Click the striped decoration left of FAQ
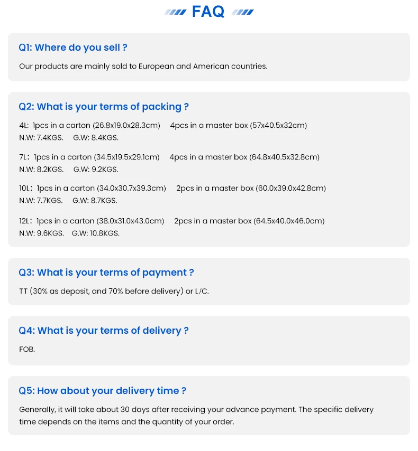 (x=175, y=12)
